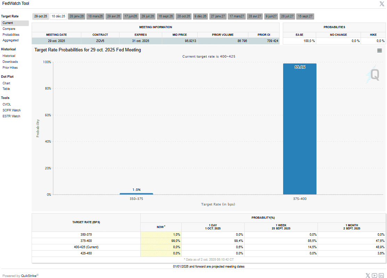387x278 pixels.
Task: Open Compare under Target Rate
Action: [9, 29]
